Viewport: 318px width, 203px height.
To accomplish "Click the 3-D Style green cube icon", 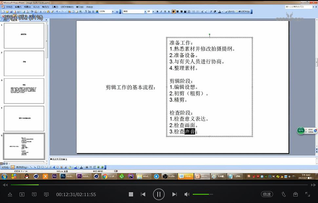I will point(102,167).
